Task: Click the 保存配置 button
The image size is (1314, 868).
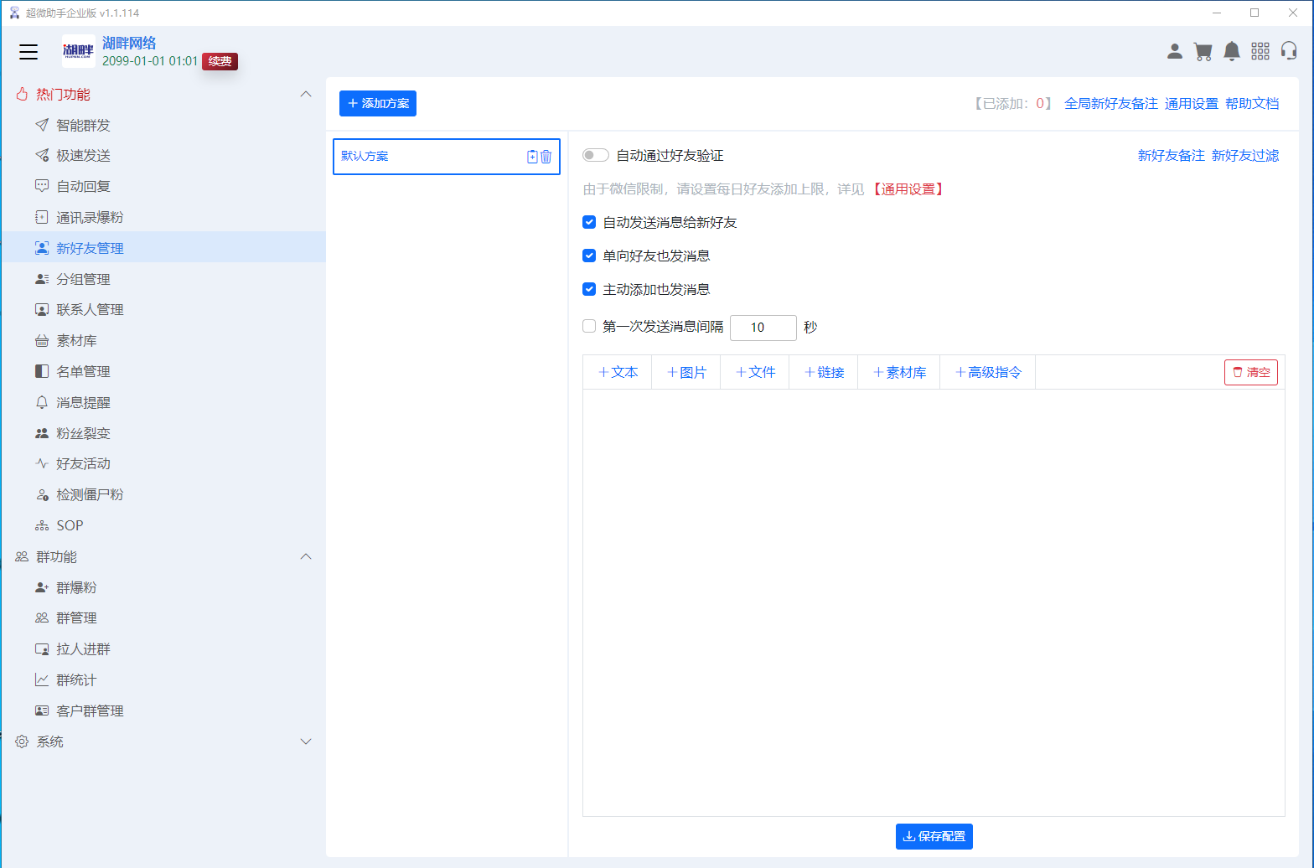Action: [x=934, y=836]
